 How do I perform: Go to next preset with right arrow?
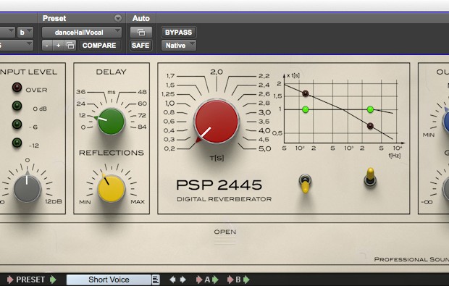183,279
